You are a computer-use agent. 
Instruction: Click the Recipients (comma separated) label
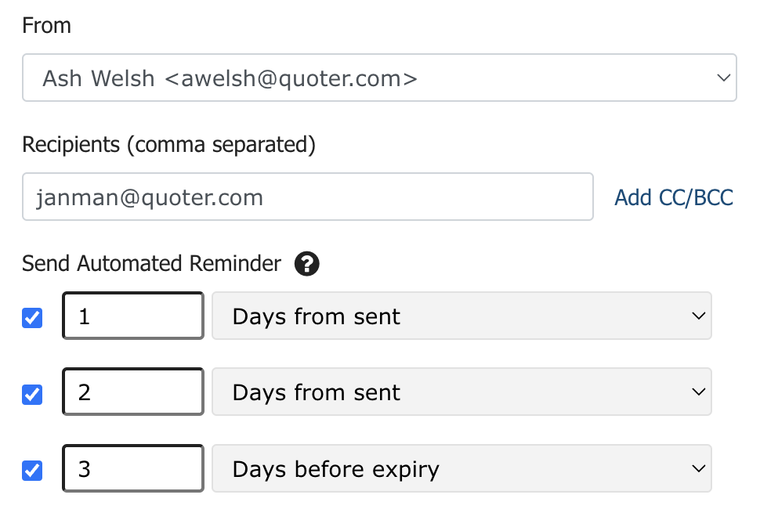(x=168, y=144)
